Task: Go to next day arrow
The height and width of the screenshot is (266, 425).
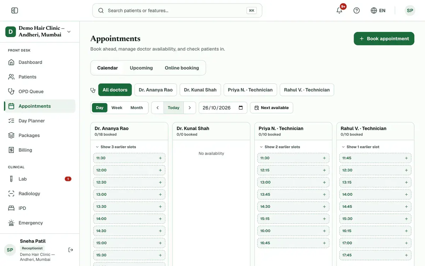Action: point(190,108)
